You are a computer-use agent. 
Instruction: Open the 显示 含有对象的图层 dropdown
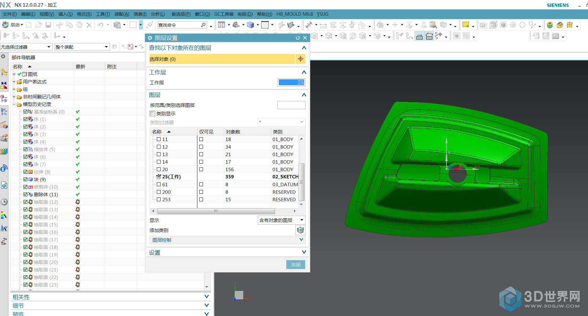(x=281, y=220)
